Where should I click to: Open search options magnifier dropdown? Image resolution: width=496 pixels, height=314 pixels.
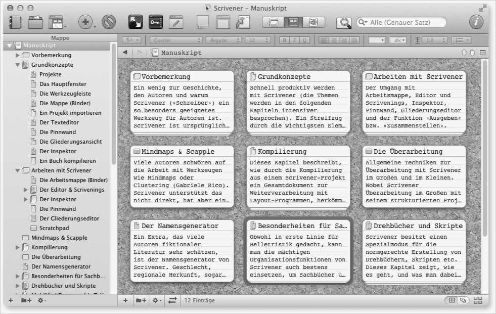pyautogui.click(x=363, y=22)
